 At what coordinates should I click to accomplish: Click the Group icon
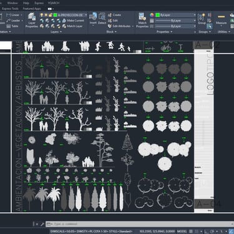pyautogui.click(x=202, y=17)
